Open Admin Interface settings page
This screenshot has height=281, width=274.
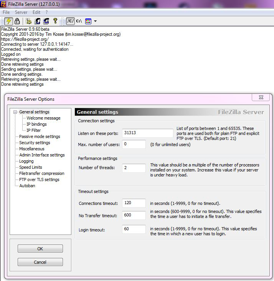tap(42, 155)
